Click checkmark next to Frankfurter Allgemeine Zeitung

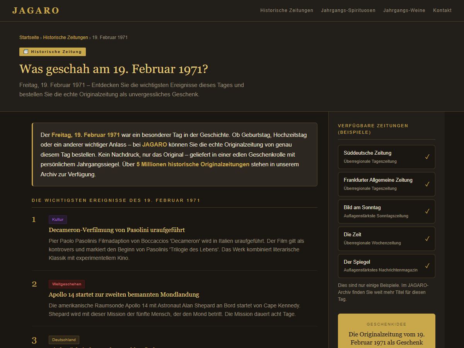[427, 184]
